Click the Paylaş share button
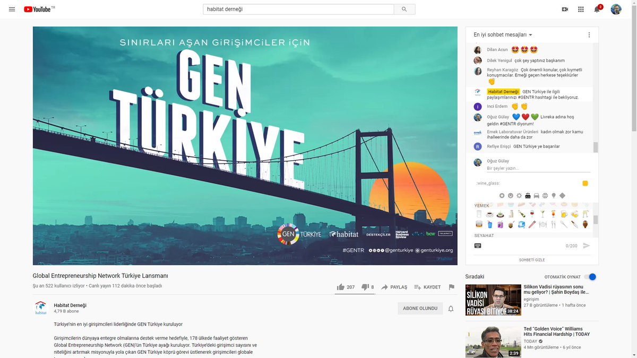Screen dimensions: 637x358 click(394, 287)
